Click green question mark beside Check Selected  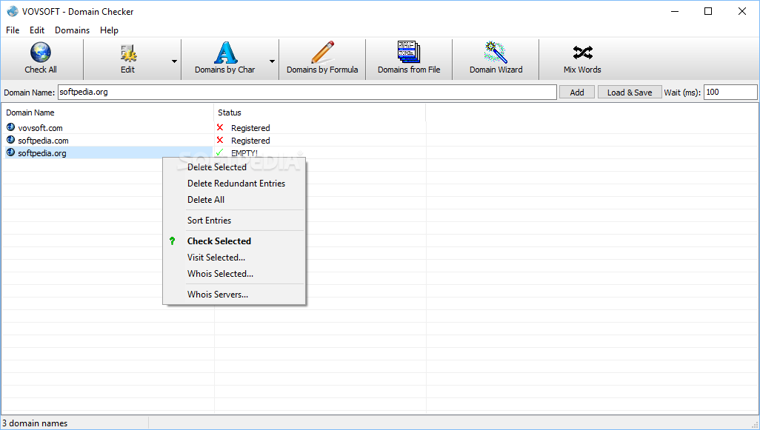point(172,241)
